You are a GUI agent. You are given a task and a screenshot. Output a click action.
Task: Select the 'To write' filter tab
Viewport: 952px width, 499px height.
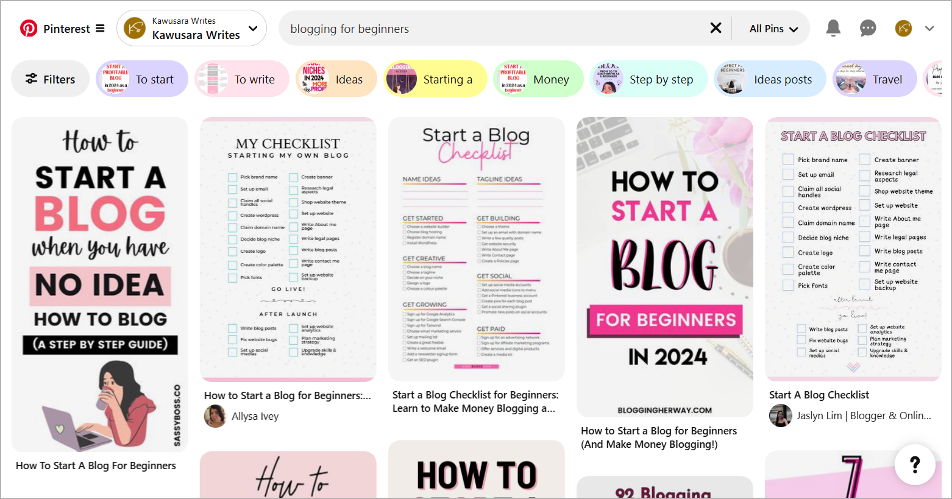click(x=241, y=79)
